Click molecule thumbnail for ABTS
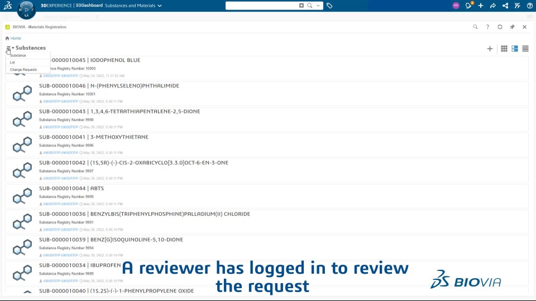Image resolution: width=536 pixels, height=301 pixels. (22, 196)
